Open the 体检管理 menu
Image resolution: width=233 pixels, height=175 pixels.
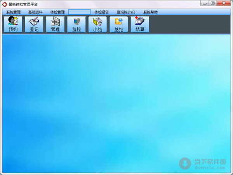pyautogui.click(x=57, y=12)
